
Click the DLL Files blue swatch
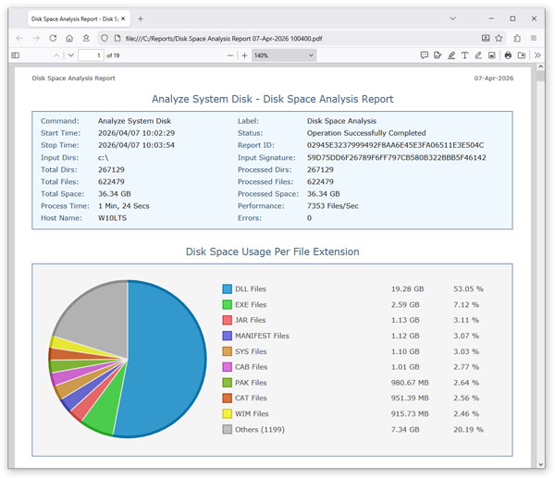coord(227,289)
